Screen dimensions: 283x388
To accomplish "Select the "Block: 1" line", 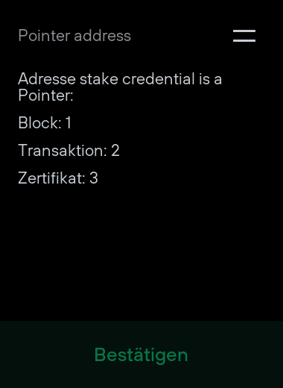I will click(x=45, y=122).
